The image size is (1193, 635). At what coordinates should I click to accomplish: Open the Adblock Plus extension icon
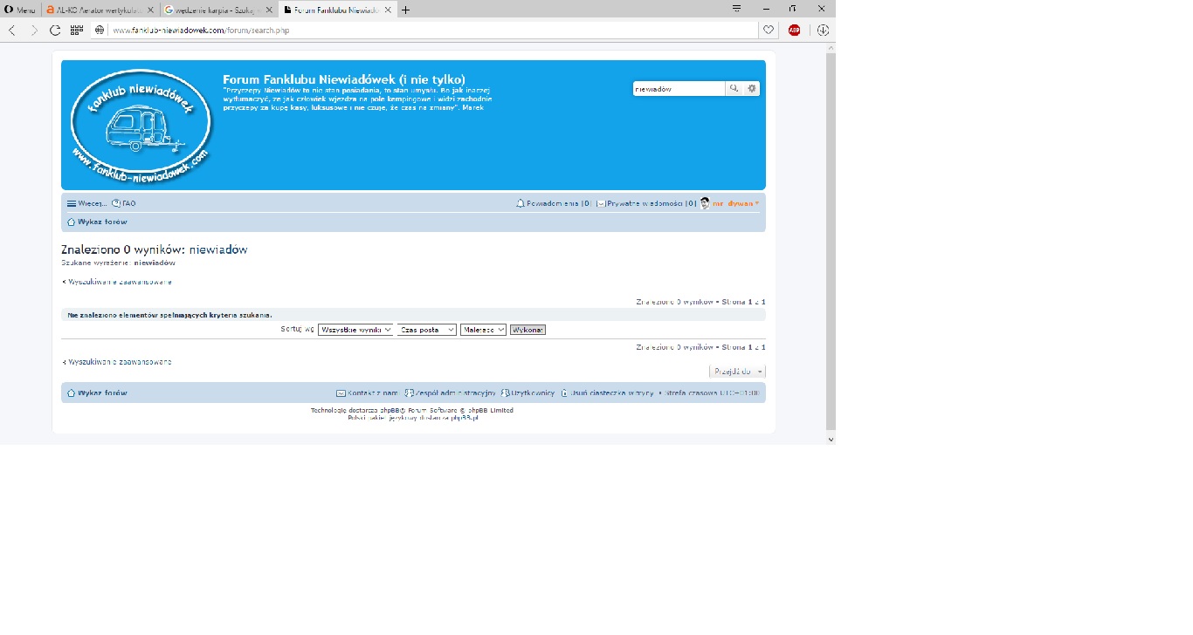coord(795,30)
